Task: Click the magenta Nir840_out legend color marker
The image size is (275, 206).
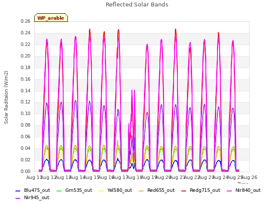Action: point(229,191)
